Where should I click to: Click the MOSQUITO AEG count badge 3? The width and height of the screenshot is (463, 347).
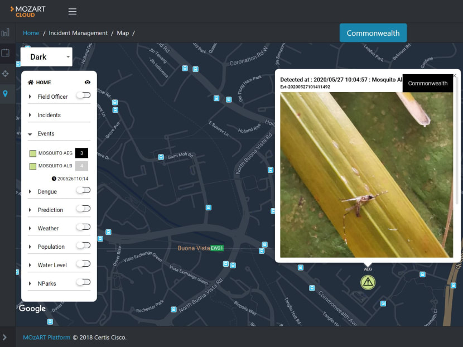pos(81,153)
